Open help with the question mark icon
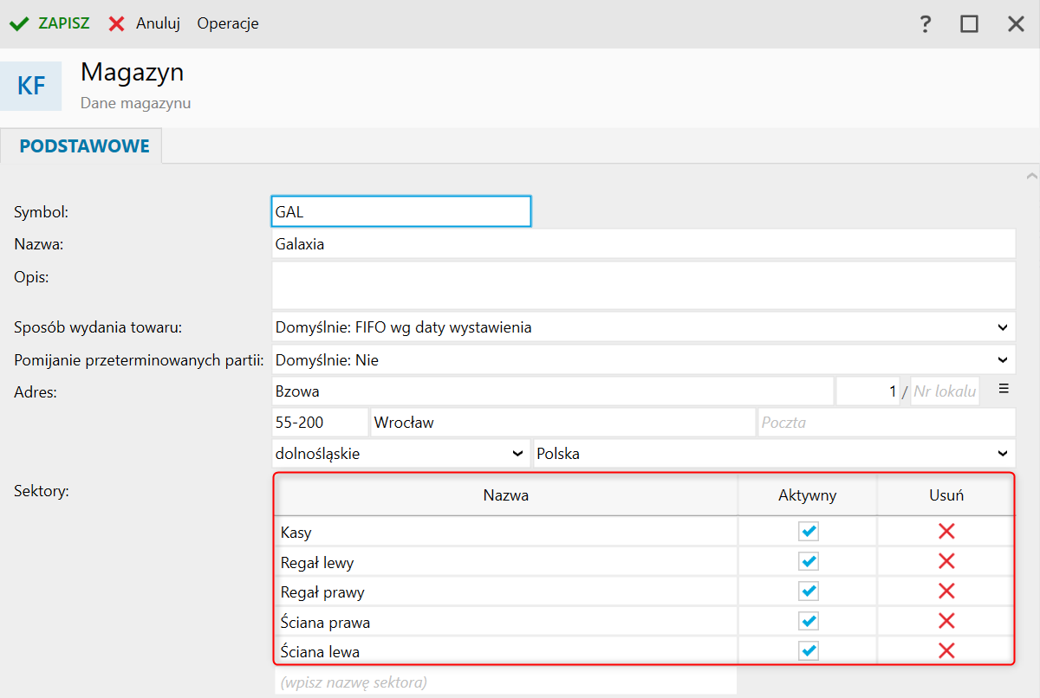This screenshot has height=698, width=1040. click(x=926, y=24)
